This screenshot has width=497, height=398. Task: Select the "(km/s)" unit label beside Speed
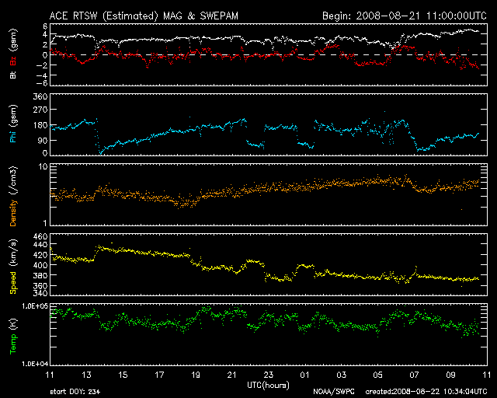coord(13,253)
